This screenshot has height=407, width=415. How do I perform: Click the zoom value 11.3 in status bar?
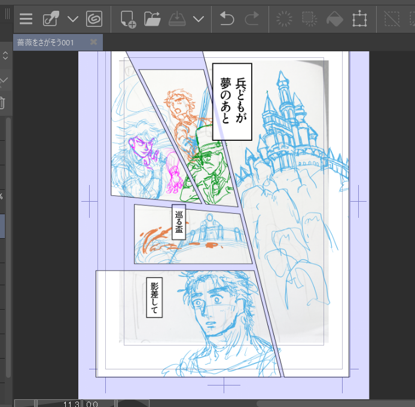(72, 404)
